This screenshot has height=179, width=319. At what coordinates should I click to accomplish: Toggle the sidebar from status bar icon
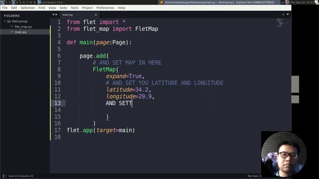tap(4, 176)
